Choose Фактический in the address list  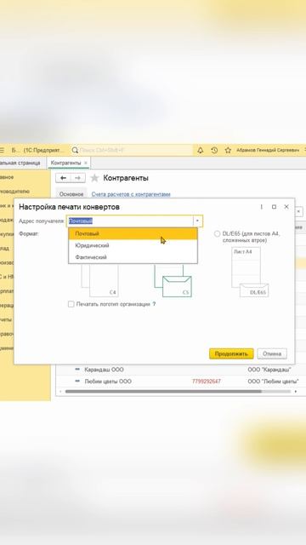pyautogui.click(x=133, y=257)
